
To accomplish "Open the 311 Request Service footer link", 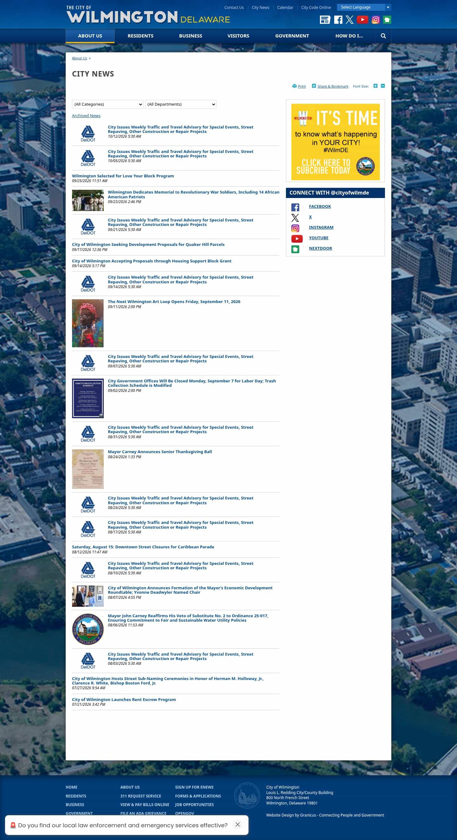I will pyautogui.click(x=141, y=796).
